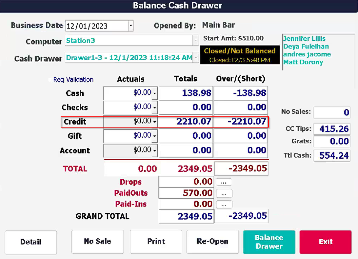This screenshot has height=259, width=358.
Task: Open the Account actuals dropdown arrow
Action: pyautogui.click(x=154, y=150)
